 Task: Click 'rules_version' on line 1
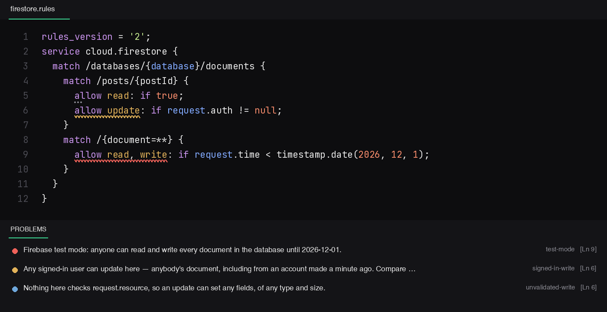tap(77, 37)
